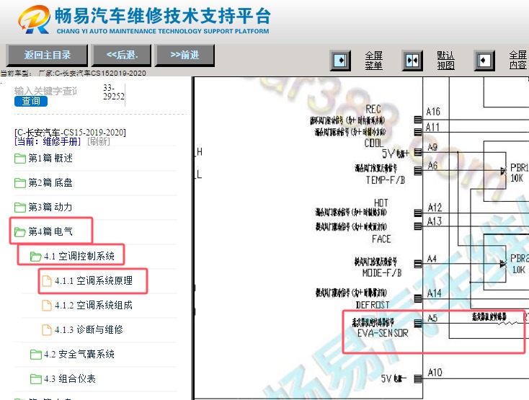Image resolution: width=529 pixels, height=400 pixels.
Task: Click connector pin symbol at A4
Action: pos(418,264)
